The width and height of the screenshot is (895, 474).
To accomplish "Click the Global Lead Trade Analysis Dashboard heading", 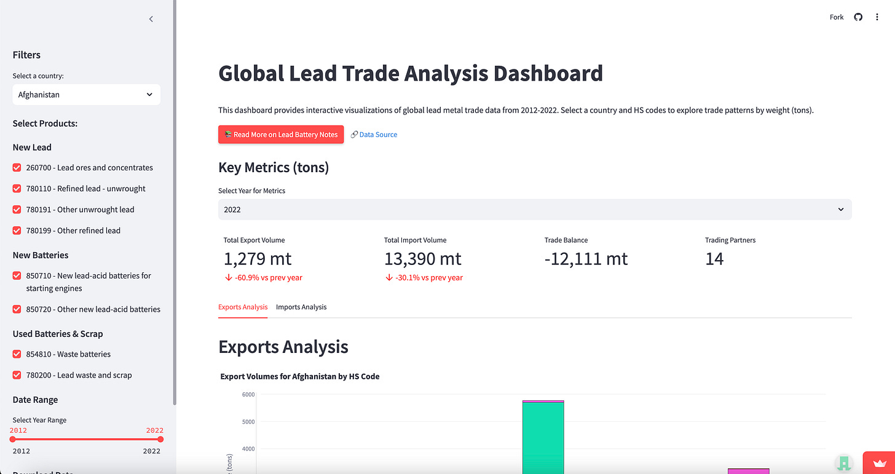I will point(411,73).
